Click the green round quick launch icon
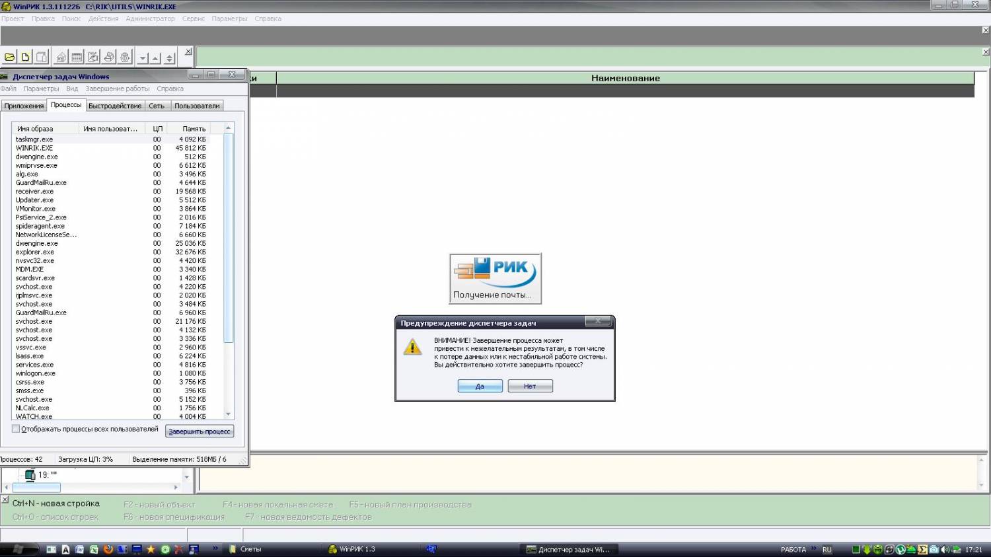This screenshot has width=991, height=557. pos(165,549)
